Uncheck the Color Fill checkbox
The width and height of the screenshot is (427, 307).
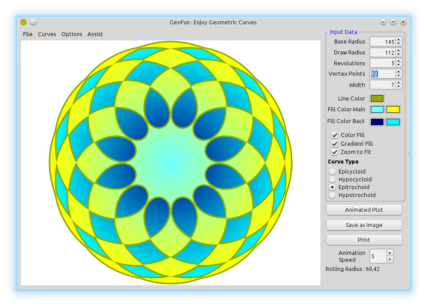coord(334,135)
